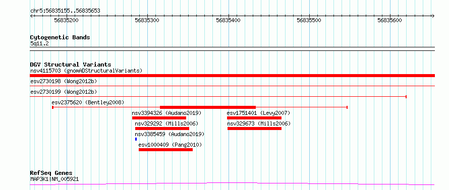Select esv2730198 (Wong2012b) label
The image size is (449, 190).
64,82
